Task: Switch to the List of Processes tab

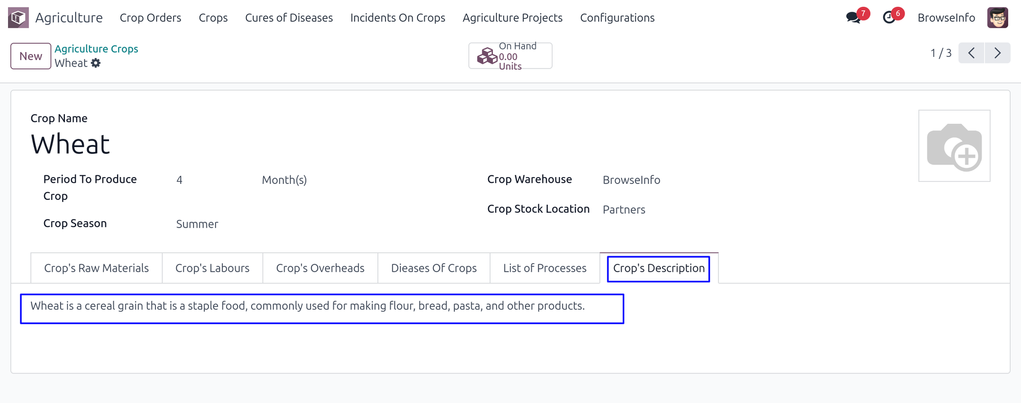Action: (x=545, y=268)
